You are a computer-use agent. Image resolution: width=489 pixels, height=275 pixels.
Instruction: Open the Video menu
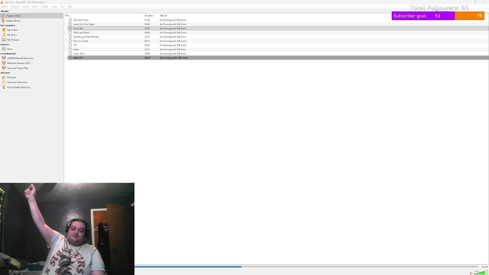tap(35, 6)
